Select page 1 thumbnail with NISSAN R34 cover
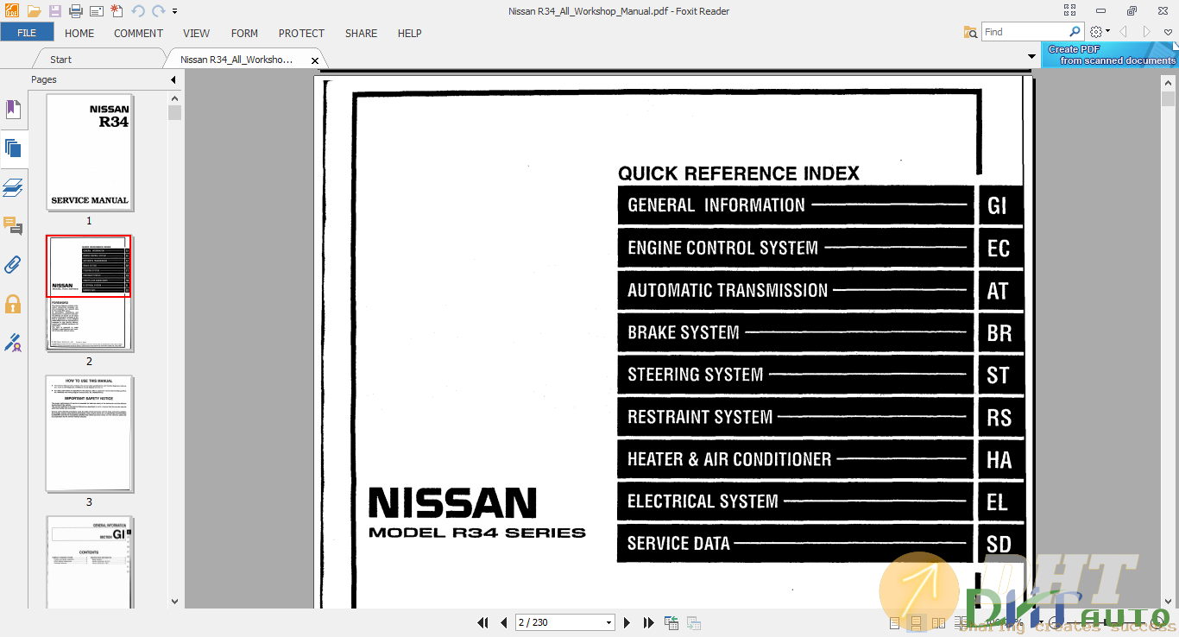Viewport: 1179px width, 637px height. click(x=89, y=152)
